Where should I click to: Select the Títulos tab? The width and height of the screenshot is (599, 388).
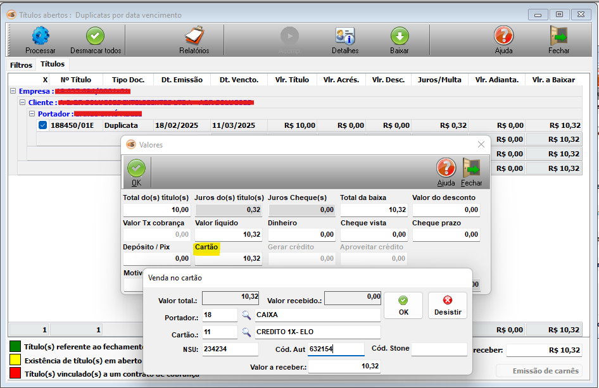(x=53, y=65)
